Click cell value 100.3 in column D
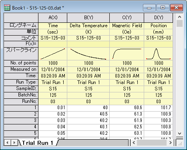The image size is (187, 150). (x=159, y=121)
